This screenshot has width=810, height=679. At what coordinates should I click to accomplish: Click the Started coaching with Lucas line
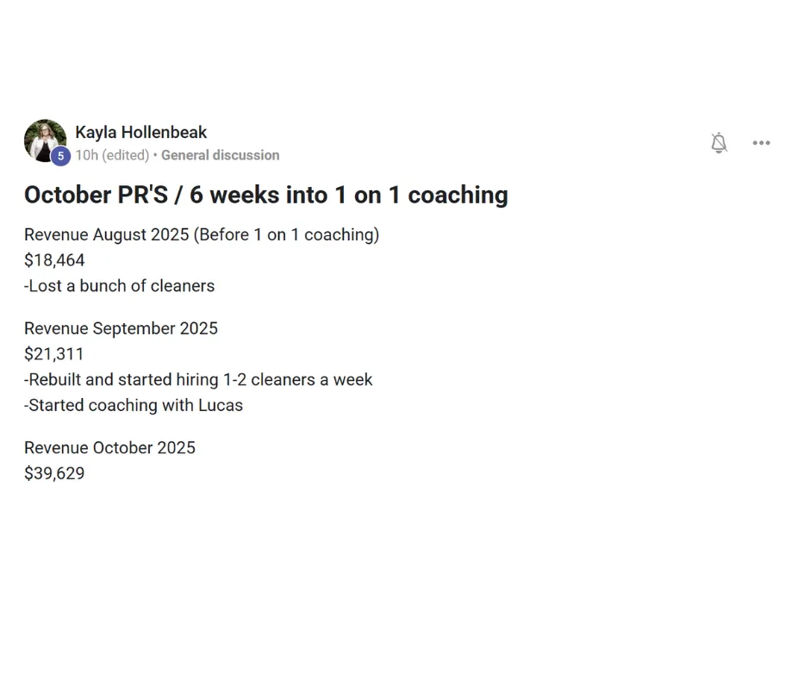(134, 405)
